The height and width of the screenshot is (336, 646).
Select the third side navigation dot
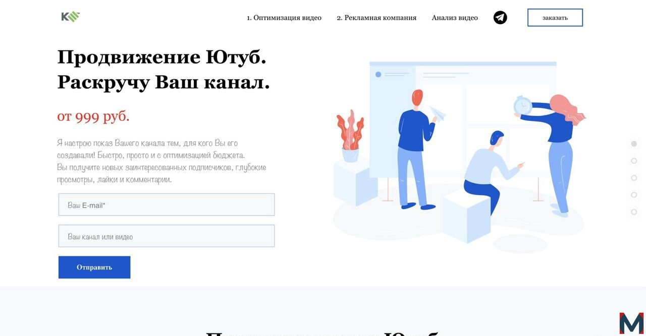634,178
